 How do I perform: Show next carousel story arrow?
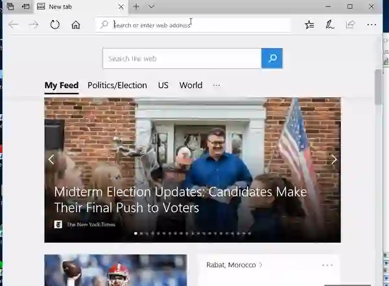click(x=334, y=160)
